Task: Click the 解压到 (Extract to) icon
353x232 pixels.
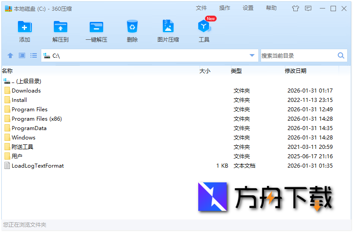Action: point(61,27)
